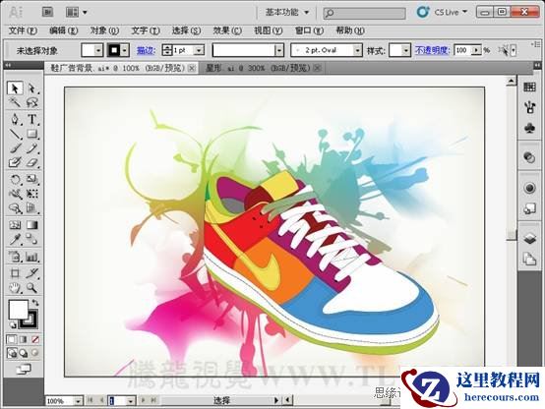Open the opacity slider arrow

point(476,51)
